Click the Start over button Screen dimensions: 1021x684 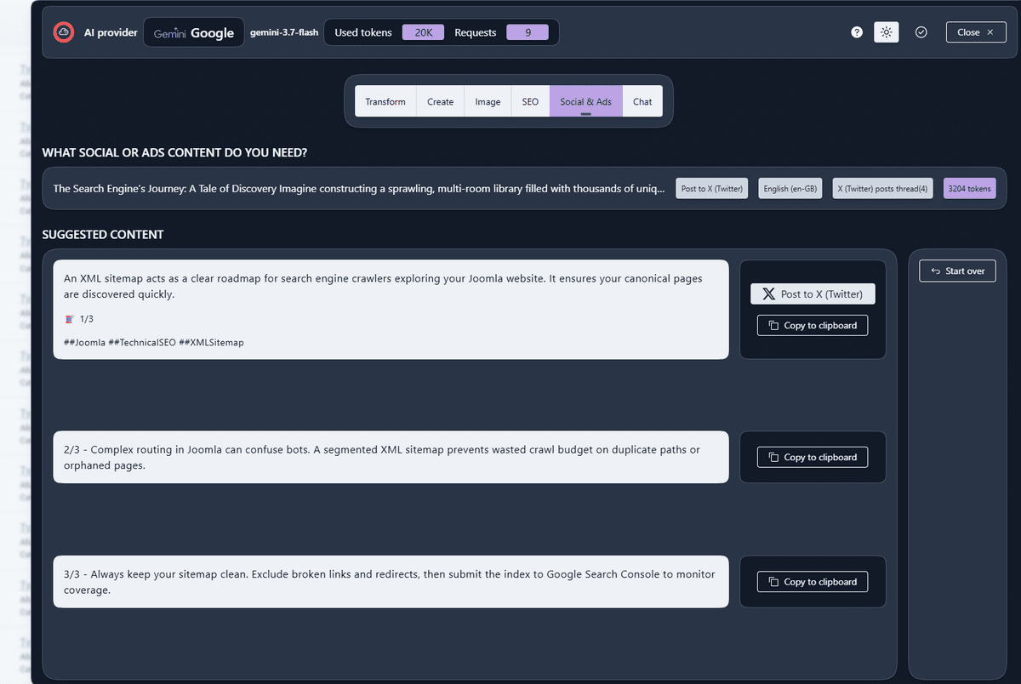point(957,271)
